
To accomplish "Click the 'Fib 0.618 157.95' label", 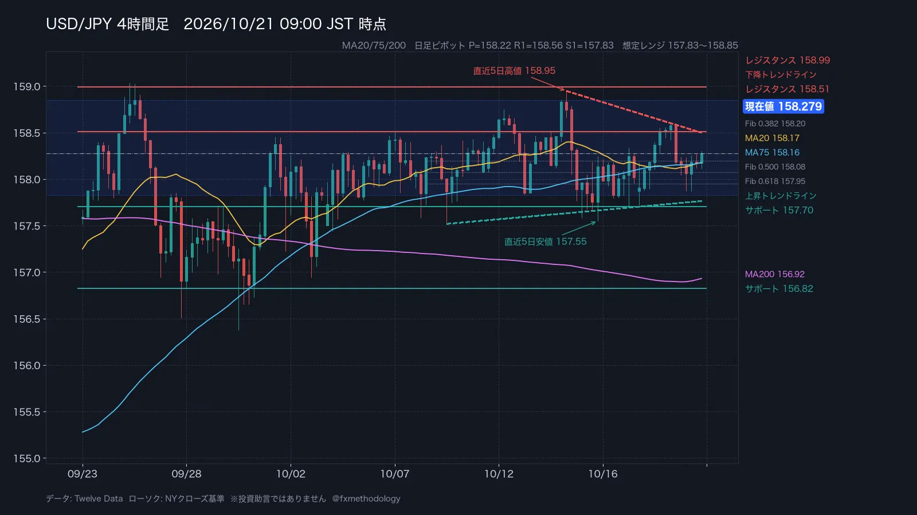I will pyautogui.click(x=775, y=181).
